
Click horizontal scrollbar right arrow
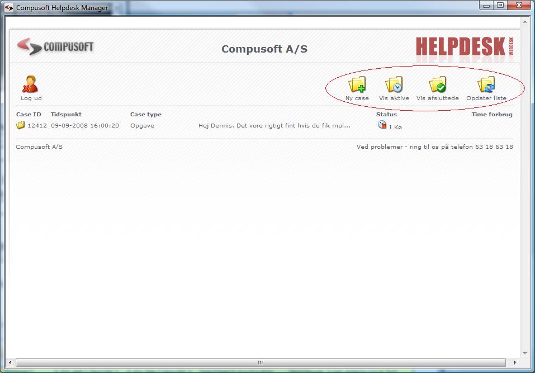coord(515,362)
